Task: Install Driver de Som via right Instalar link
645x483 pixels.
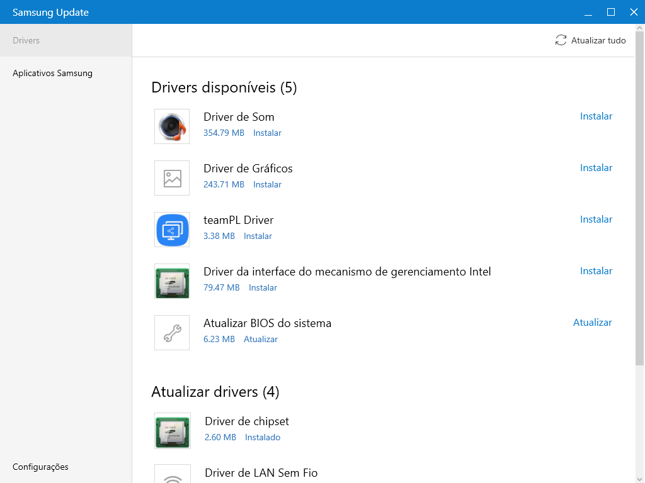Action: pyautogui.click(x=596, y=116)
